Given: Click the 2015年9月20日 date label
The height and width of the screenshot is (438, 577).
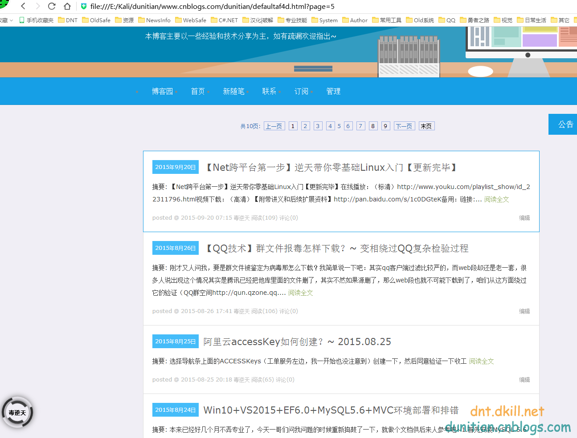Looking at the screenshot, I should [x=176, y=167].
